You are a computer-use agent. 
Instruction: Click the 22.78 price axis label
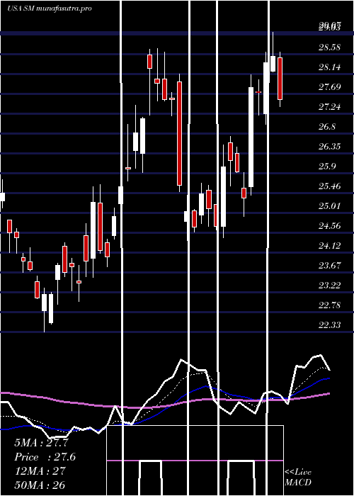[329, 305]
